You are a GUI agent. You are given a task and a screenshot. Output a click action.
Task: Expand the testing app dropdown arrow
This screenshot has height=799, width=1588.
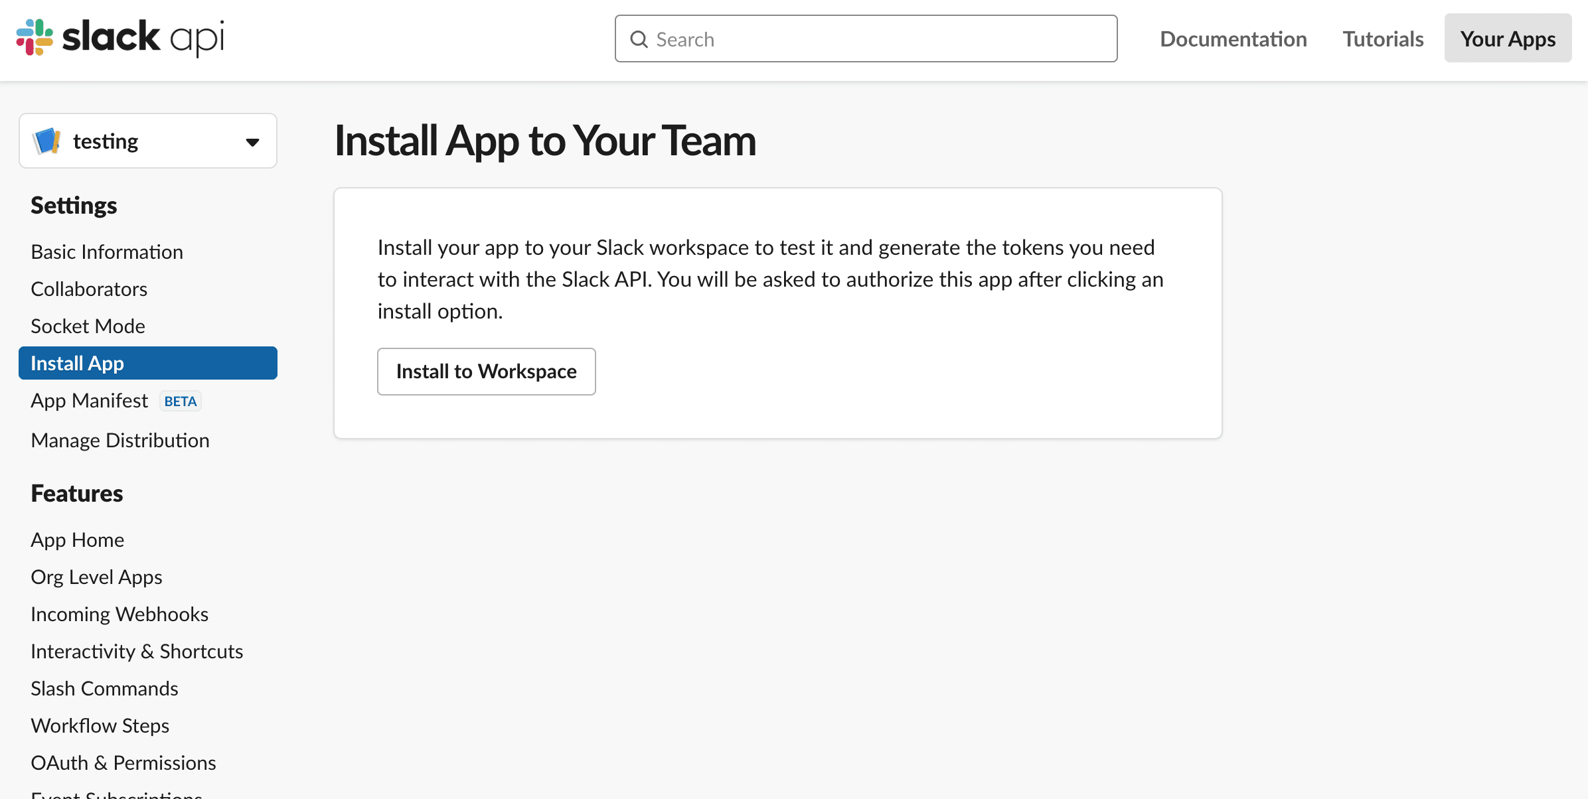pos(252,142)
